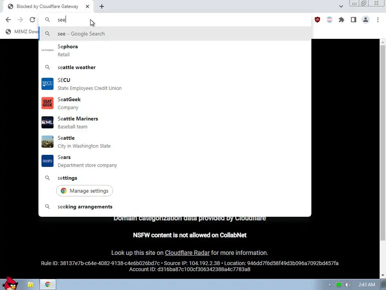Open the taskbar file explorer icon
Viewport: 386px width, 290px height.
[x=31, y=285]
